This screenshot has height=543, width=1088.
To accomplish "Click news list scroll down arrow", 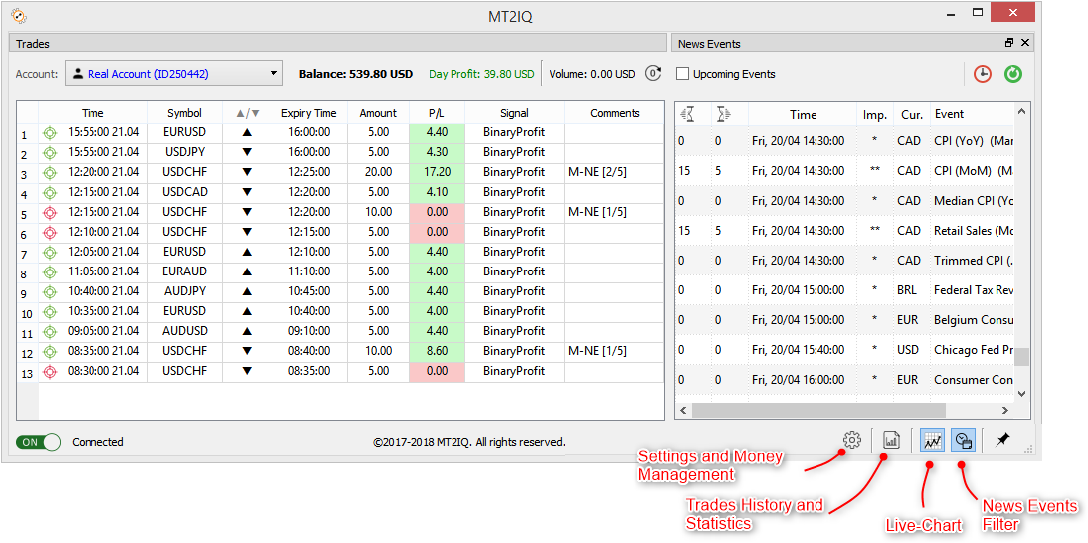I will [1021, 393].
